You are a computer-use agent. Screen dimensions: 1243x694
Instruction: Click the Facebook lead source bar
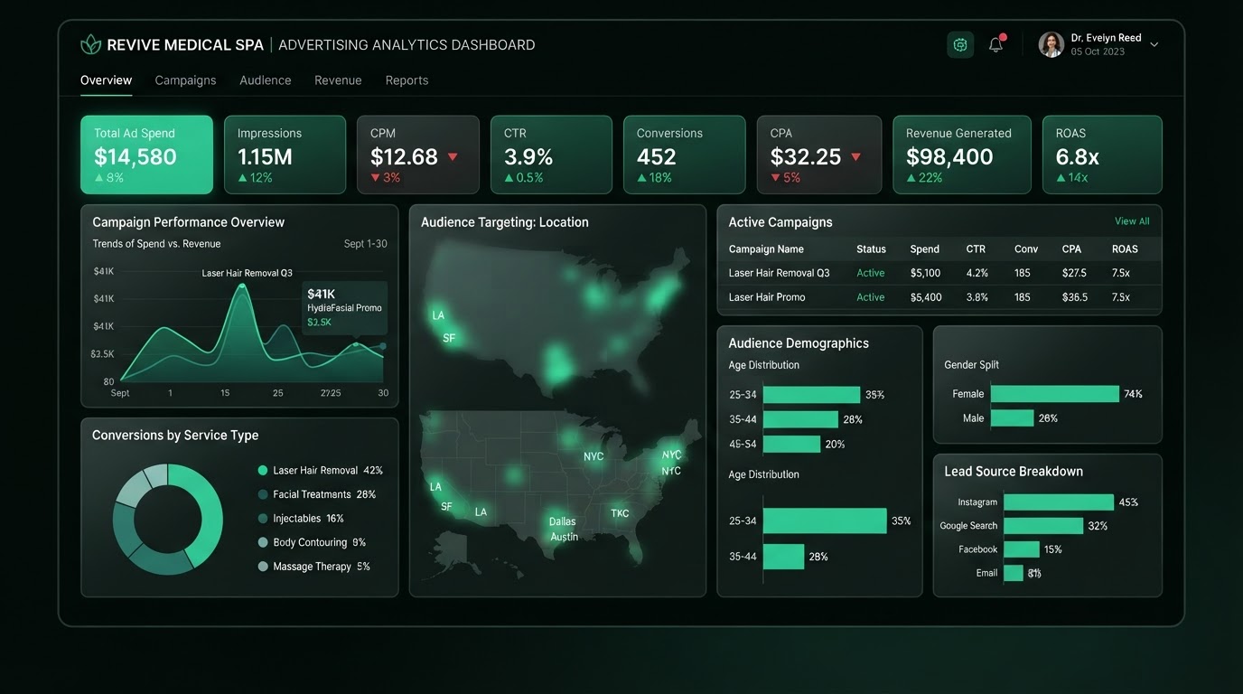[x=1022, y=549]
